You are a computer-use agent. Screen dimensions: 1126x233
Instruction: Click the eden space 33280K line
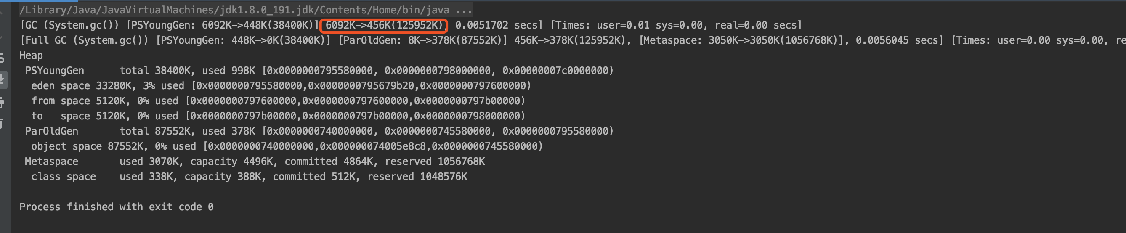point(281,86)
